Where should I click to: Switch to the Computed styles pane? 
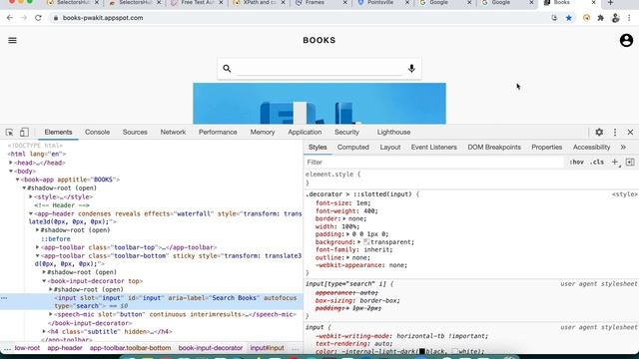[352, 147]
